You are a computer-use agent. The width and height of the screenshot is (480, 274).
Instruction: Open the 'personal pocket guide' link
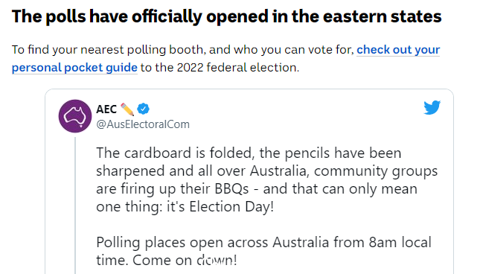74,67
